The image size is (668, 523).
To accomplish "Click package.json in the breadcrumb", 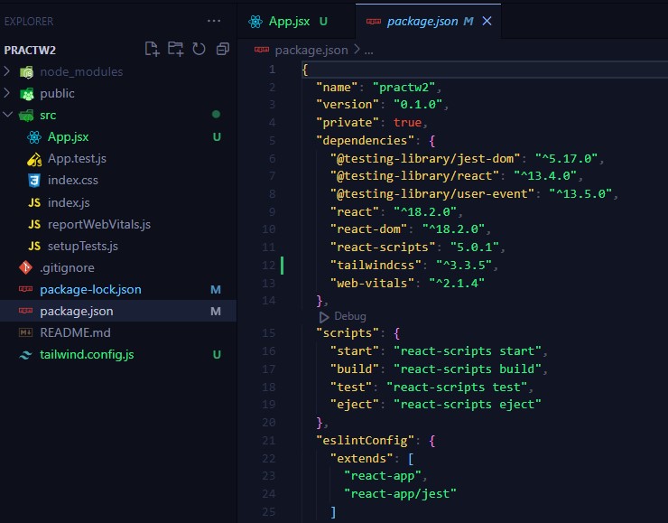I will [311, 51].
